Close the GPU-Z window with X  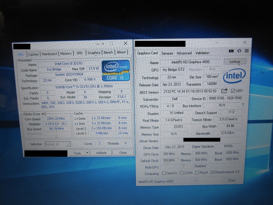245,42
